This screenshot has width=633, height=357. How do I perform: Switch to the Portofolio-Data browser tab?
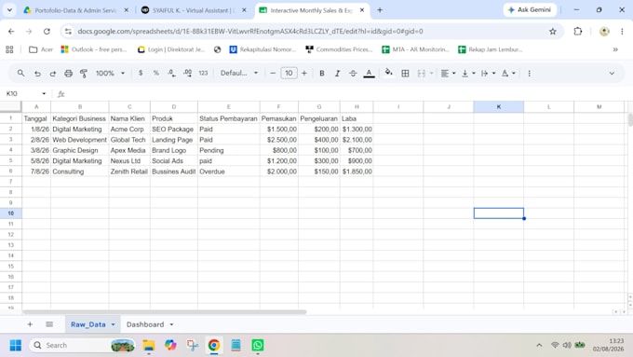(x=75, y=10)
